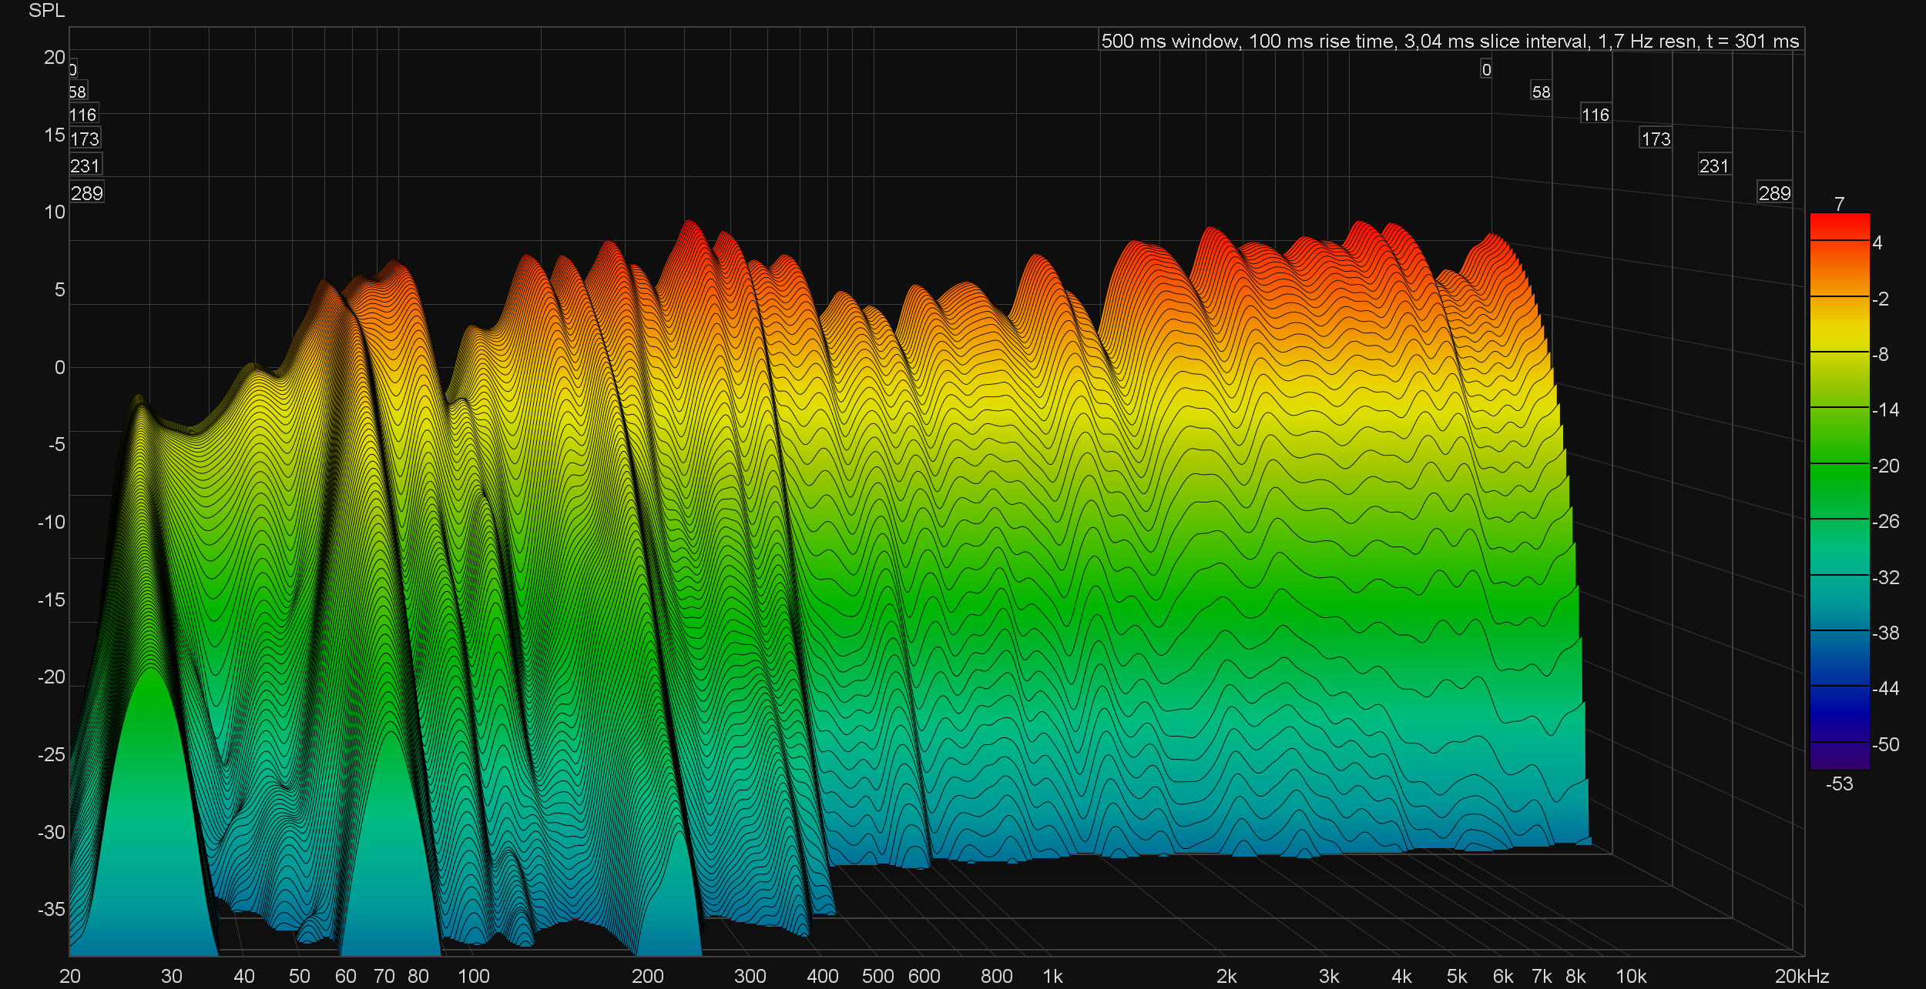The width and height of the screenshot is (1926, 989).
Task: Click the 7 maximum color scale label
Action: click(x=1839, y=204)
